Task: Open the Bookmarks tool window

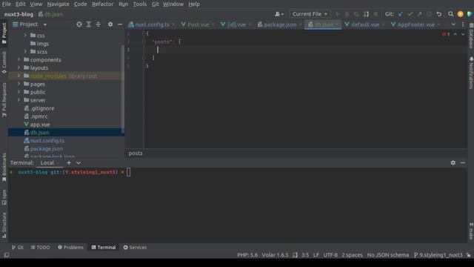Action: (4, 167)
